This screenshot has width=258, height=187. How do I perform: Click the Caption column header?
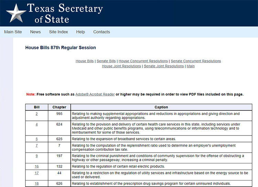pos(161,107)
